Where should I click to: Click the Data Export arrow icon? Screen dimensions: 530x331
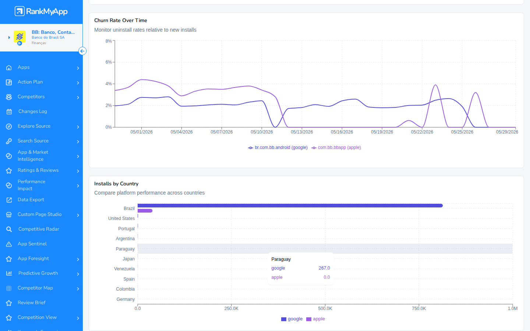(9, 200)
